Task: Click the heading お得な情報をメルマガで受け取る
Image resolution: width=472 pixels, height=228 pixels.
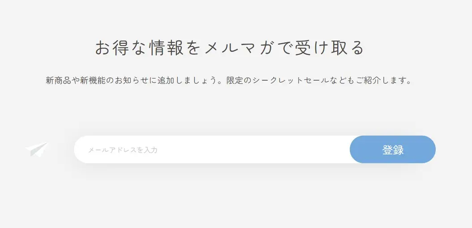Action: pyautogui.click(x=230, y=48)
